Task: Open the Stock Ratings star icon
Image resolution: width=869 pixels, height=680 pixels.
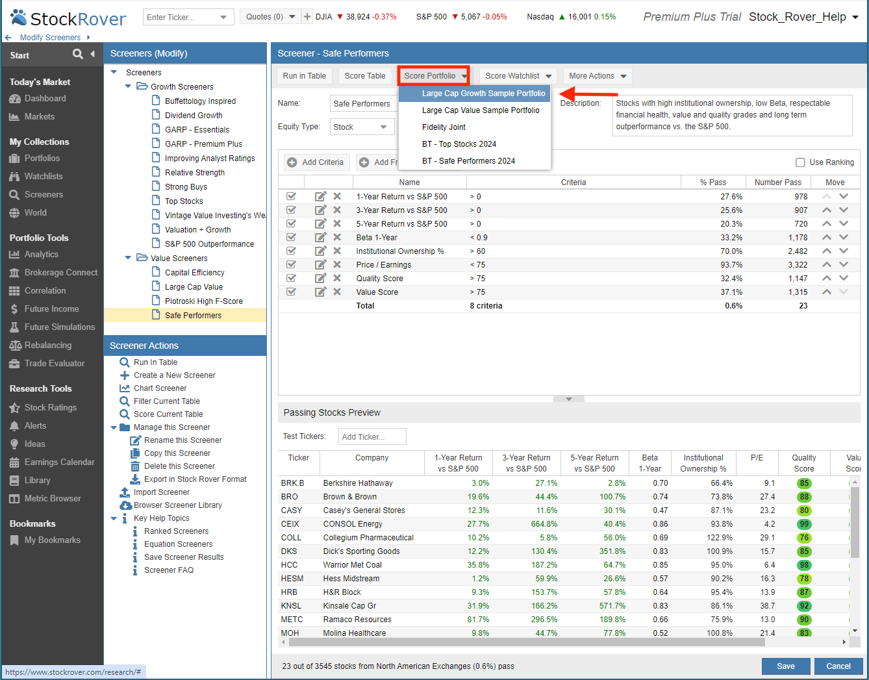Action: [x=15, y=408]
